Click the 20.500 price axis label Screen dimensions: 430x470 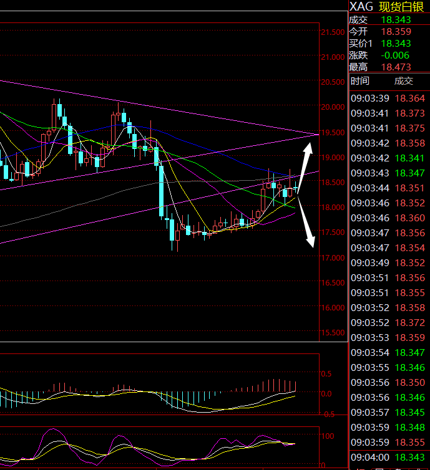[333, 82]
